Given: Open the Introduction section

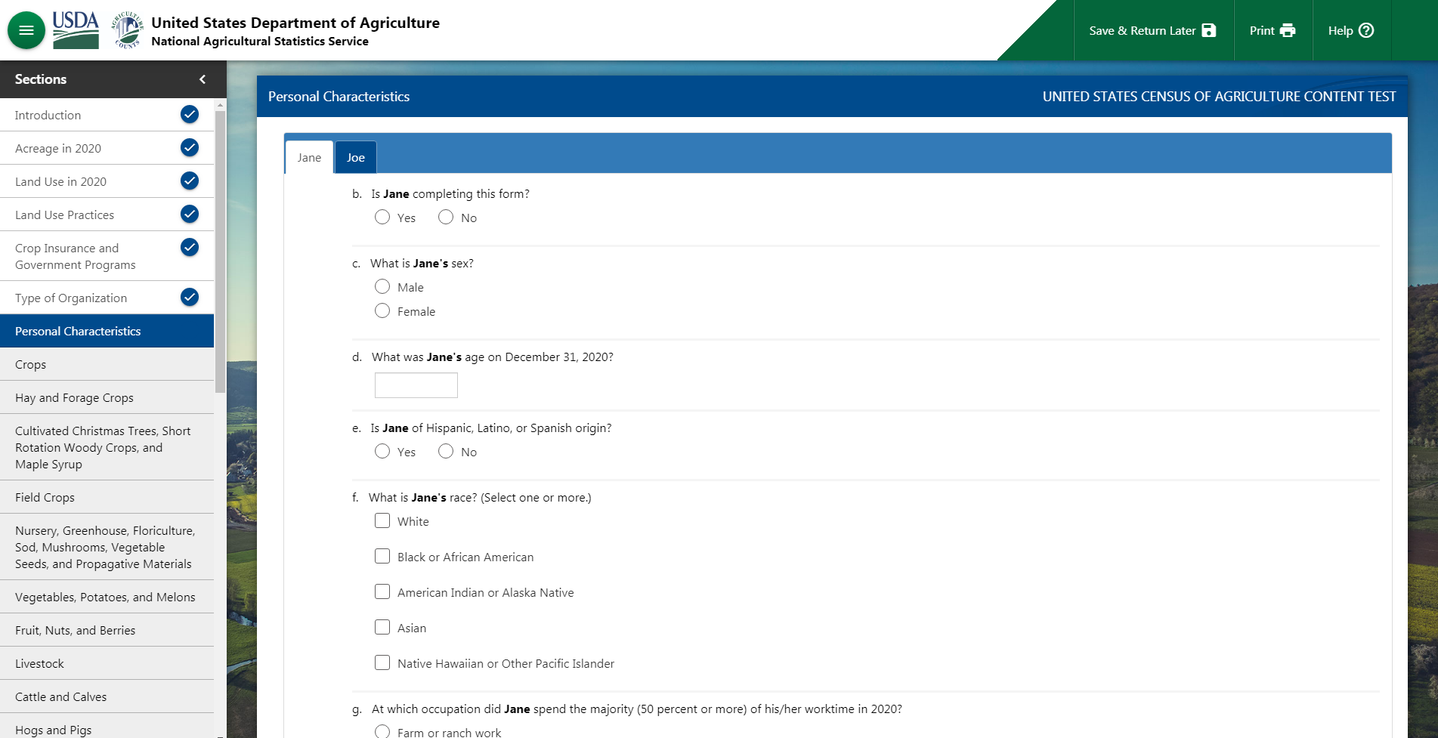Looking at the screenshot, I should tap(107, 115).
